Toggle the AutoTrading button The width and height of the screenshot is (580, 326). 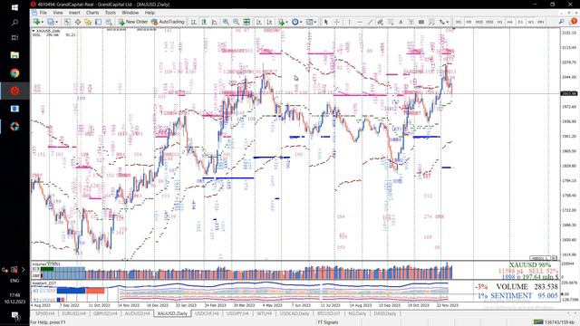(168, 22)
